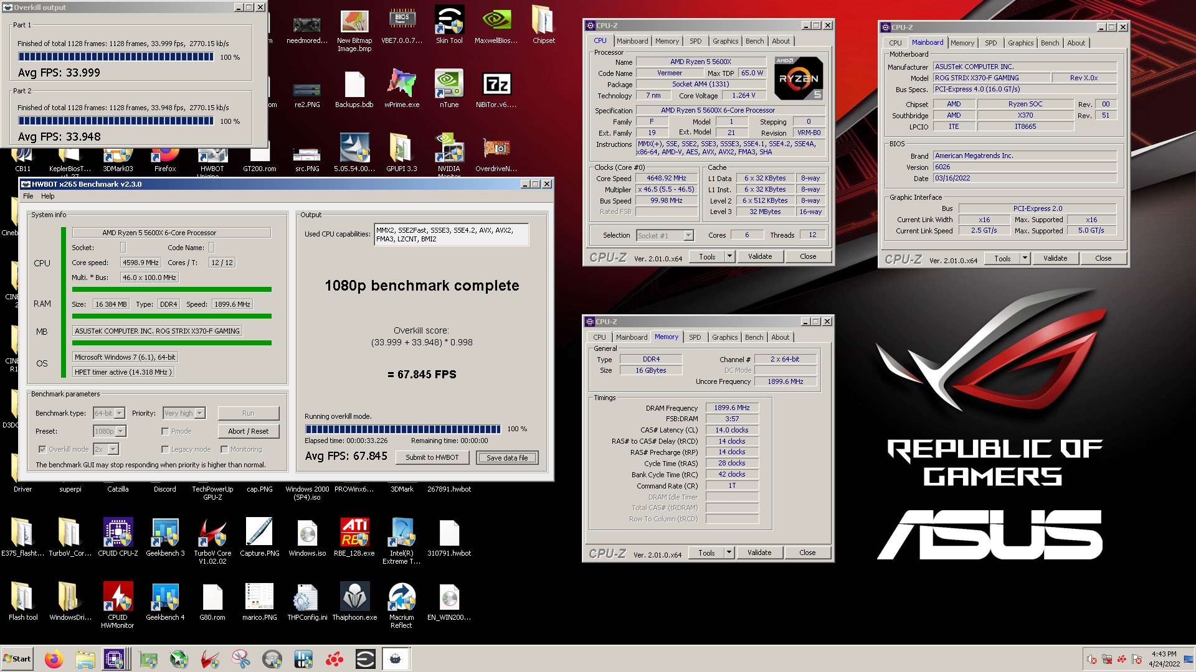Click Validate in CPU-Z CPU window
The image size is (1196, 672).
759,256
